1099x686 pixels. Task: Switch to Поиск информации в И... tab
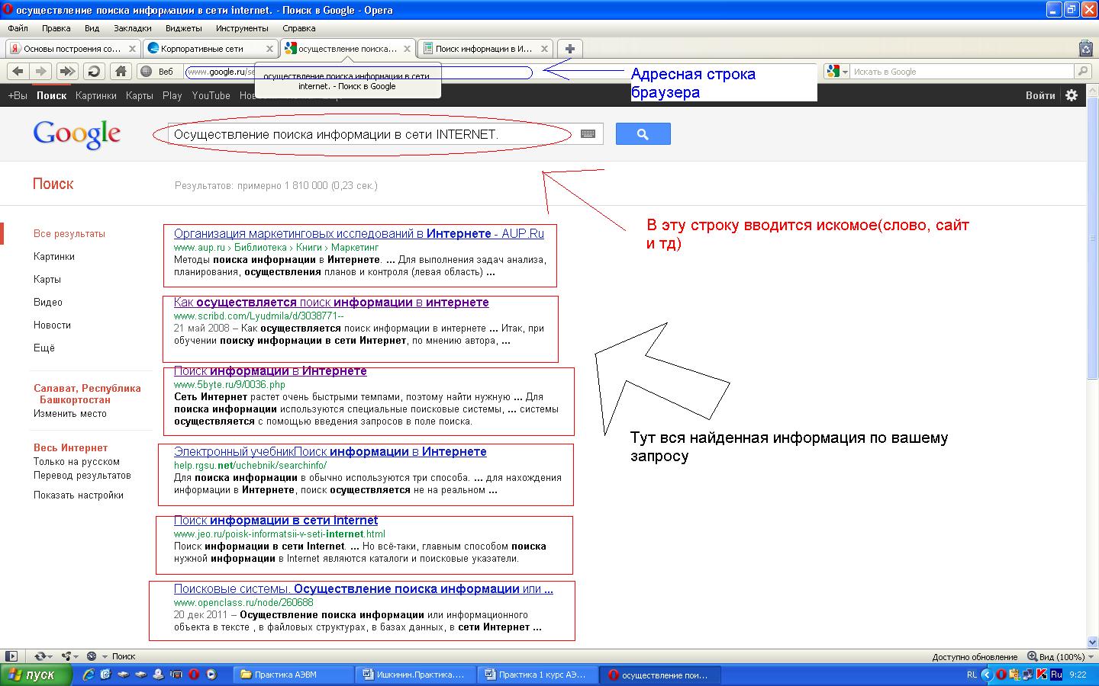pos(485,48)
